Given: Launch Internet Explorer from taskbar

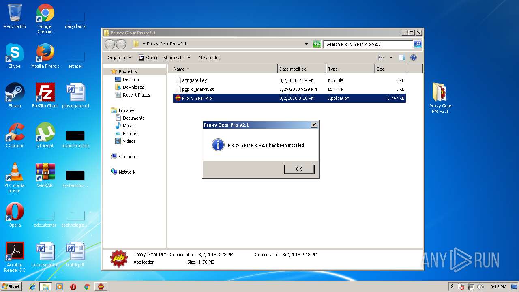Looking at the screenshot, I should tap(32, 287).
